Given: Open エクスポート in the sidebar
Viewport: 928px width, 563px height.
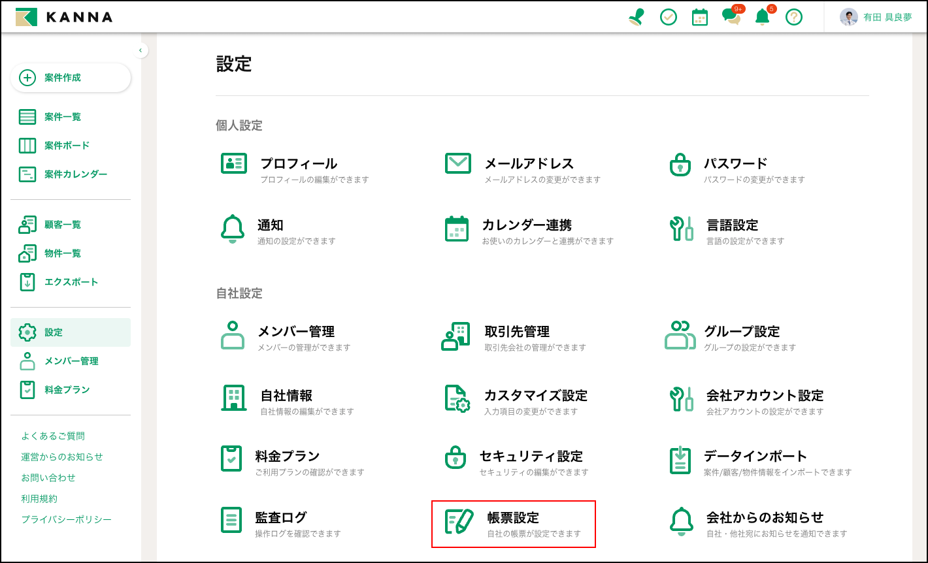Looking at the screenshot, I should (71, 282).
